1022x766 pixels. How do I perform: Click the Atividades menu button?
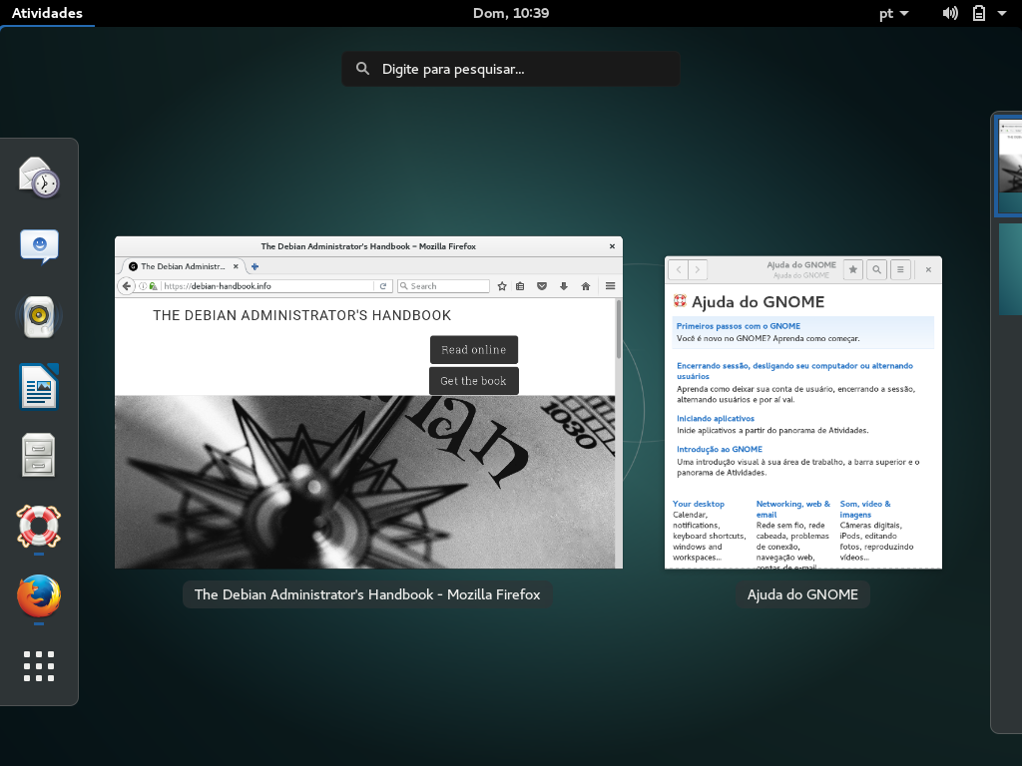point(47,13)
